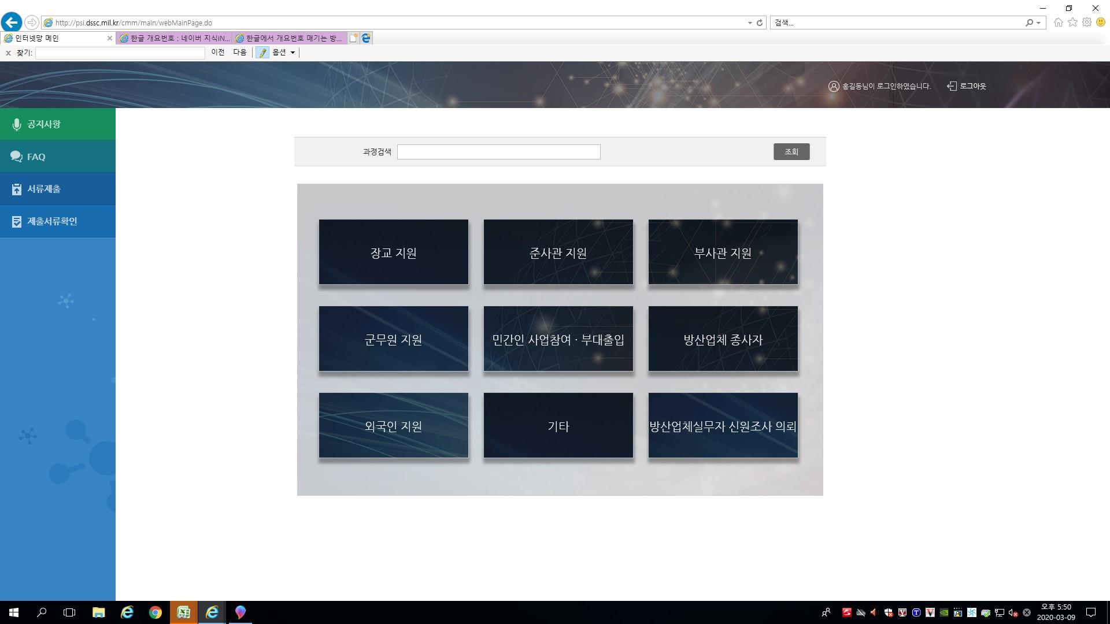The image size is (1110, 624).
Task: Select the 장교 지원 tile
Action: [x=393, y=252]
